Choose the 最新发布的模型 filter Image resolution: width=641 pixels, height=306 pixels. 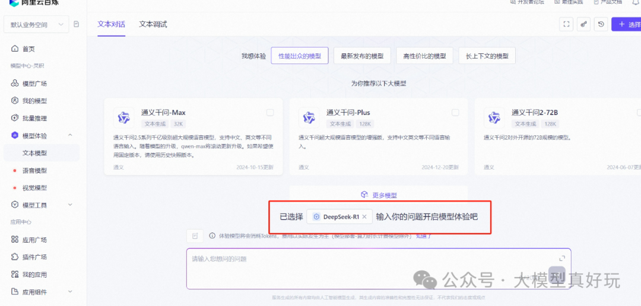362,56
